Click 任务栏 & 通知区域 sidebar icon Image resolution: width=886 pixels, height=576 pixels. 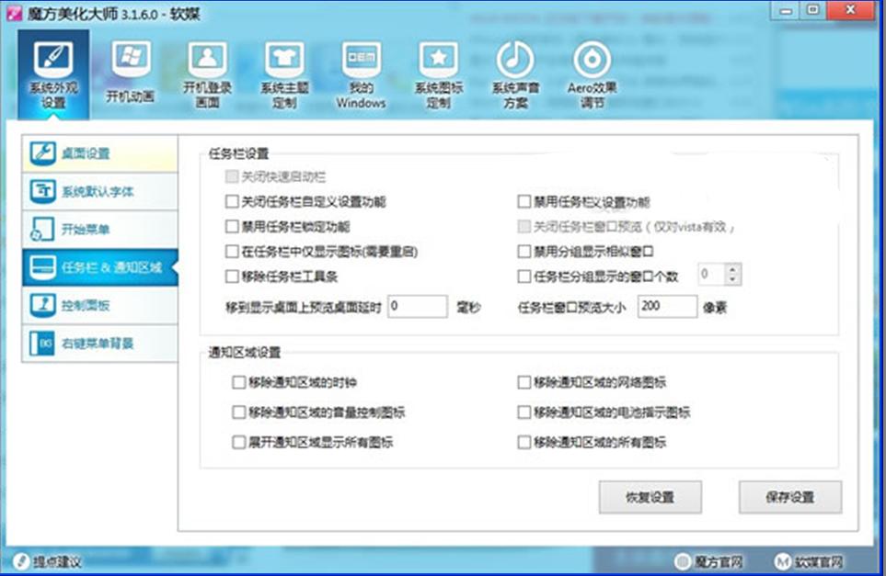pos(43,266)
